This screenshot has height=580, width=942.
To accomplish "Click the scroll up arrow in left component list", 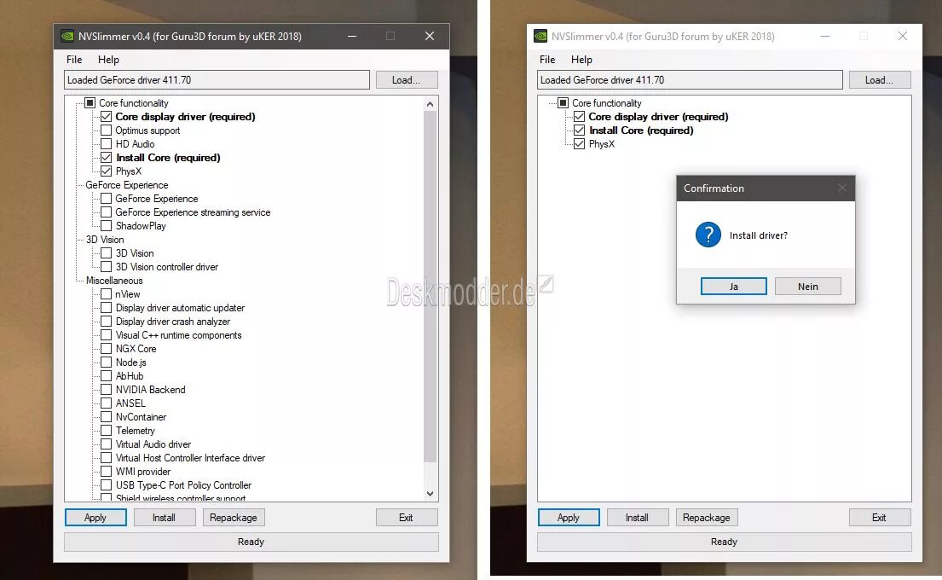I will [430, 104].
